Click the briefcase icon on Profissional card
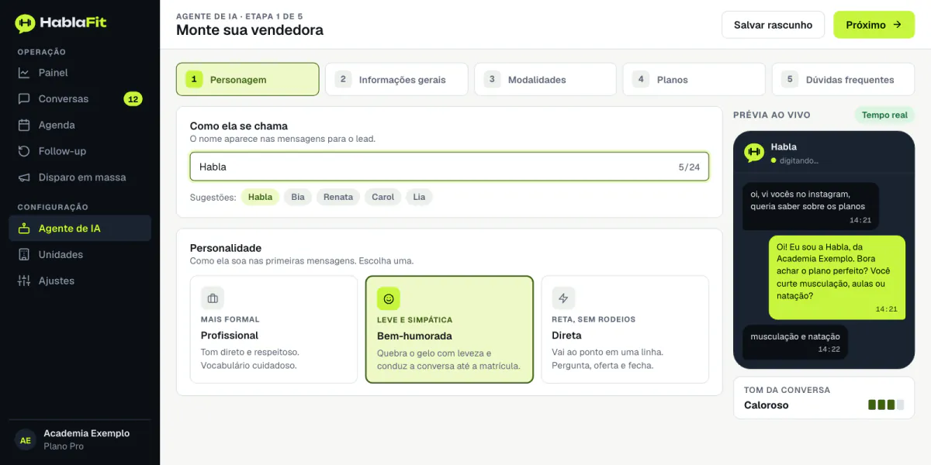931x465 pixels. pyautogui.click(x=212, y=298)
